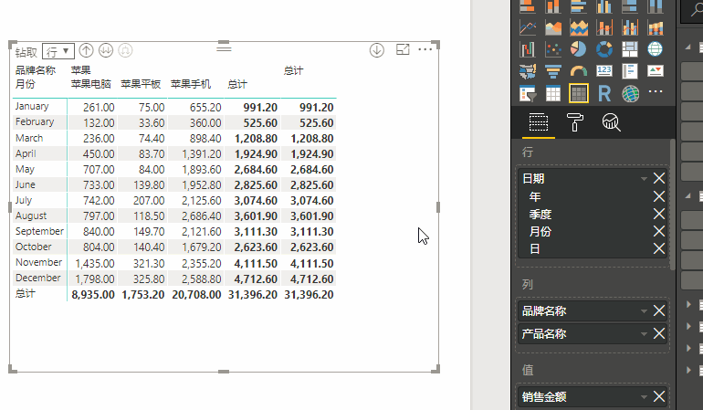This screenshot has height=410, width=703.
Task: Open dropdown for 品牌名称 field
Action: [x=644, y=310]
